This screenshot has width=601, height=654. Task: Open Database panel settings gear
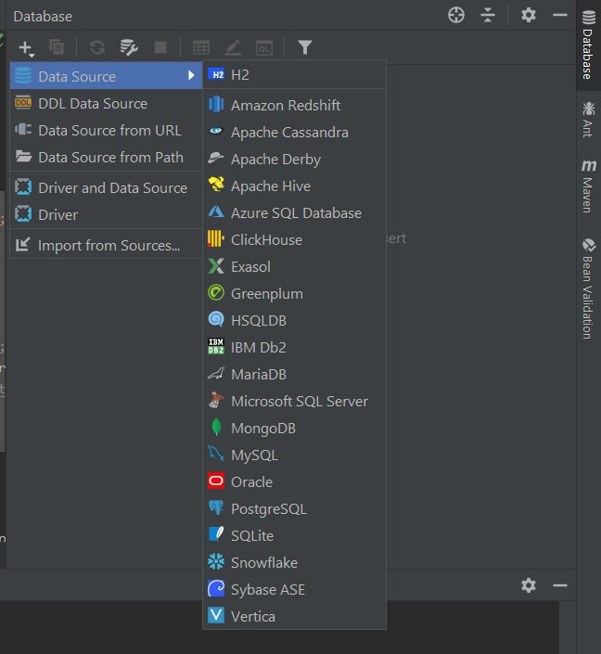click(528, 16)
